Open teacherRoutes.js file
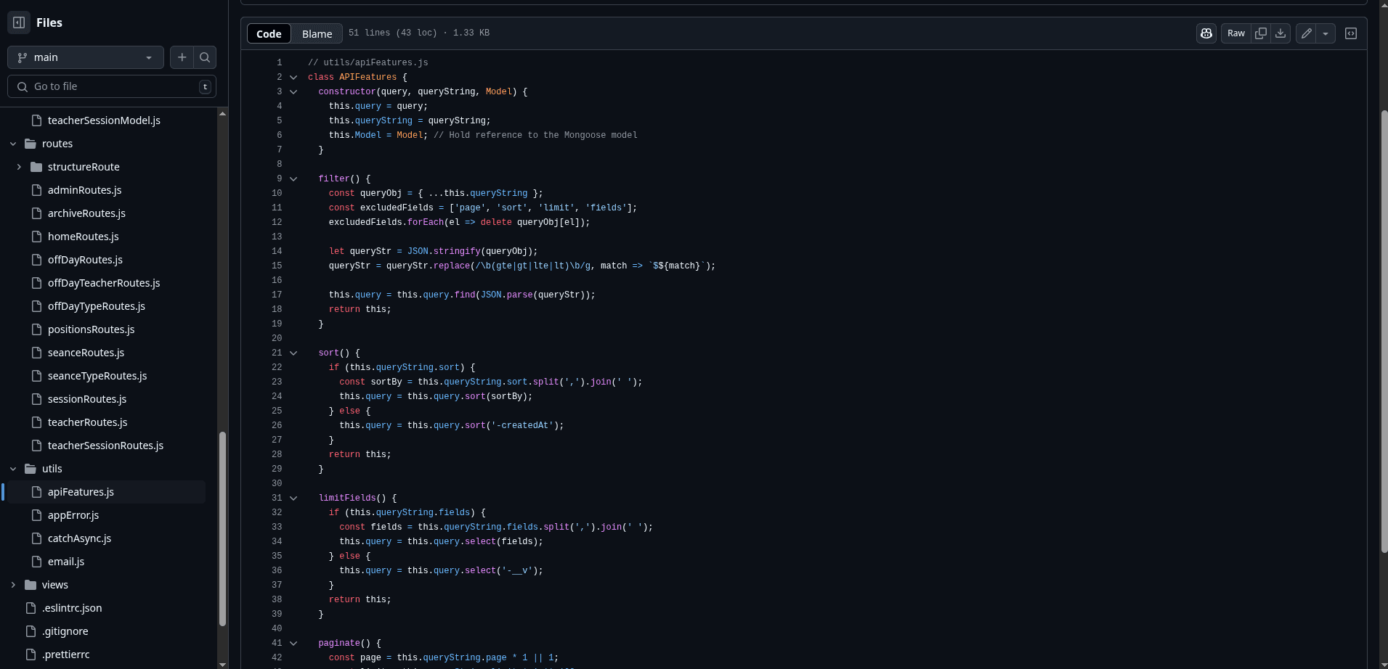This screenshot has width=1388, height=669. (87, 422)
